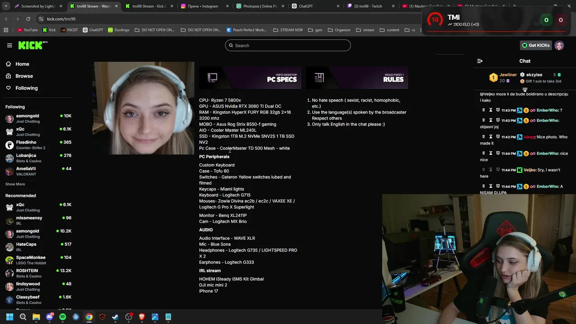Open streamer profile photo thumbnail
This screenshot has width=576, height=324.
pos(144,108)
